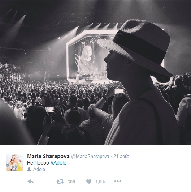Follow the #Adele hashtag link
Image resolution: width=191 pixels, height=192 pixels.
coord(58,163)
